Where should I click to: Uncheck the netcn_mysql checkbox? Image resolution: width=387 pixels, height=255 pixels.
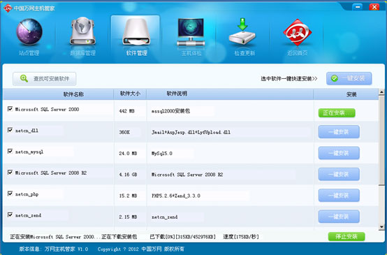coord(10,151)
